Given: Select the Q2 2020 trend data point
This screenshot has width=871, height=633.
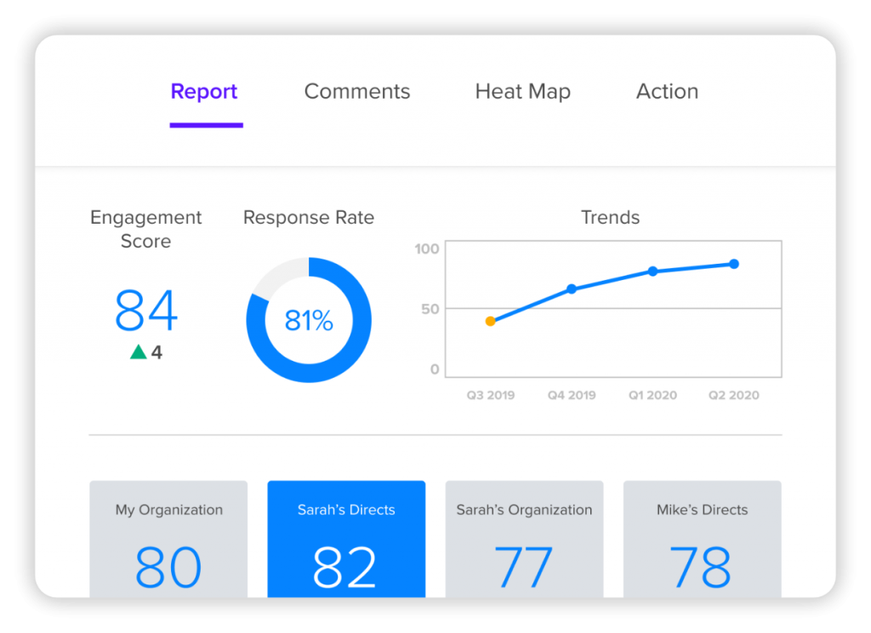Looking at the screenshot, I should pyautogui.click(x=734, y=264).
